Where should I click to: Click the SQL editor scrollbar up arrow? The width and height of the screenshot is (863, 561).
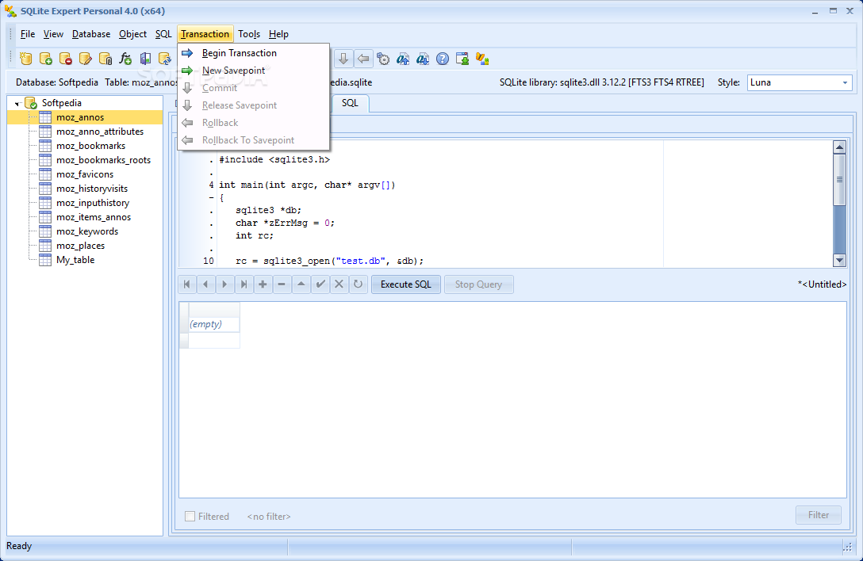839,147
